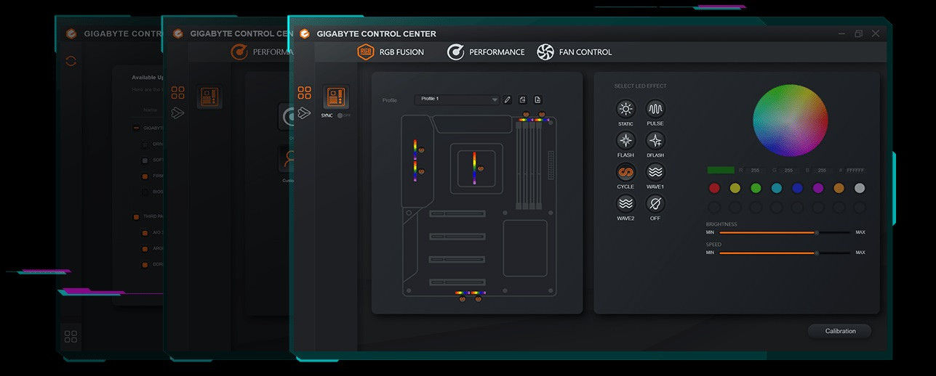Toggle the DRIV checkbox in leftmost window

[x=145, y=144]
